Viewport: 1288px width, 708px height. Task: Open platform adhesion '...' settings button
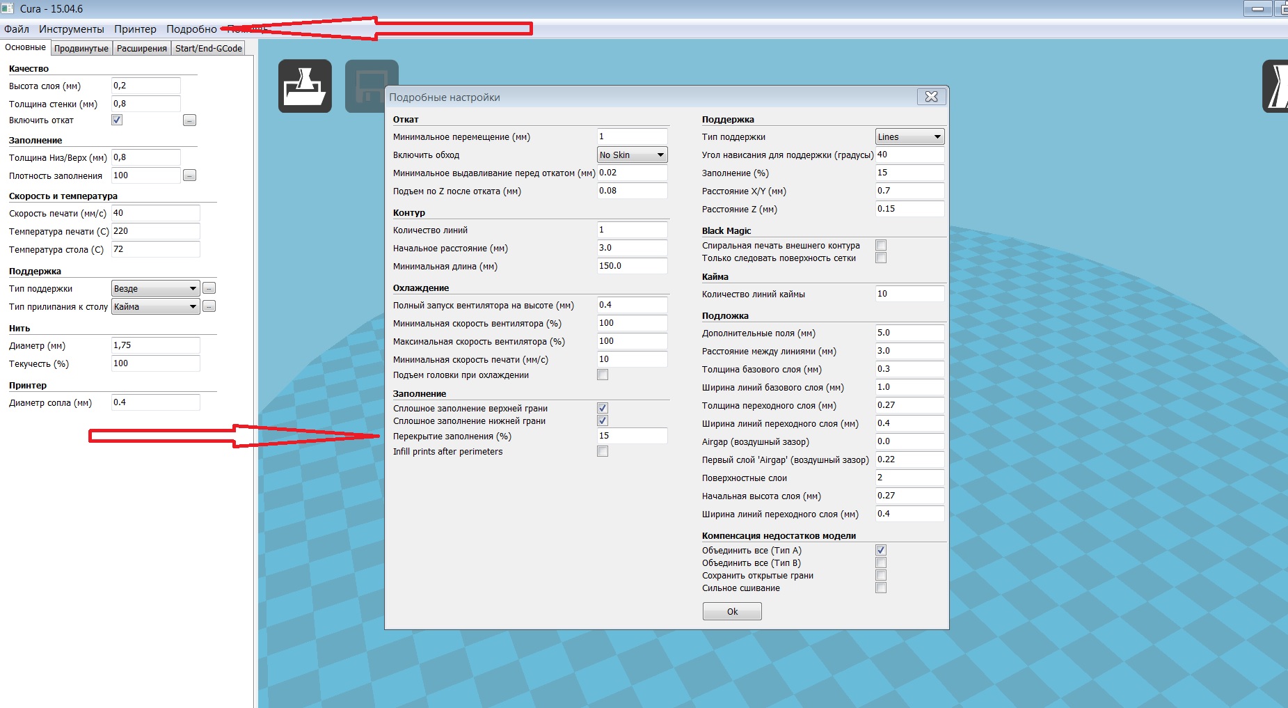coord(209,306)
